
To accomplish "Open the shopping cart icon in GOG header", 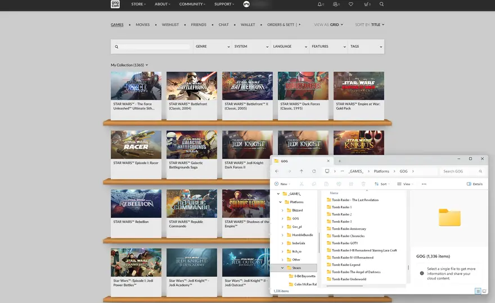I will tap(366, 4).
